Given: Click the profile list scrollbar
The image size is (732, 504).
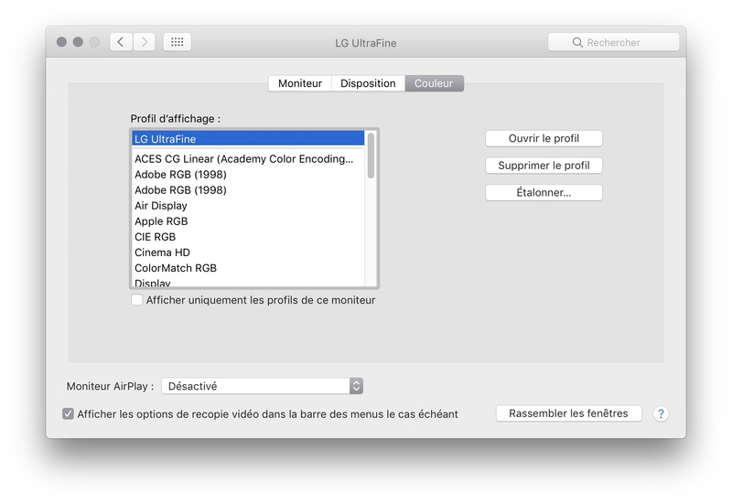Looking at the screenshot, I should pyautogui.click(x=371, y=155).
